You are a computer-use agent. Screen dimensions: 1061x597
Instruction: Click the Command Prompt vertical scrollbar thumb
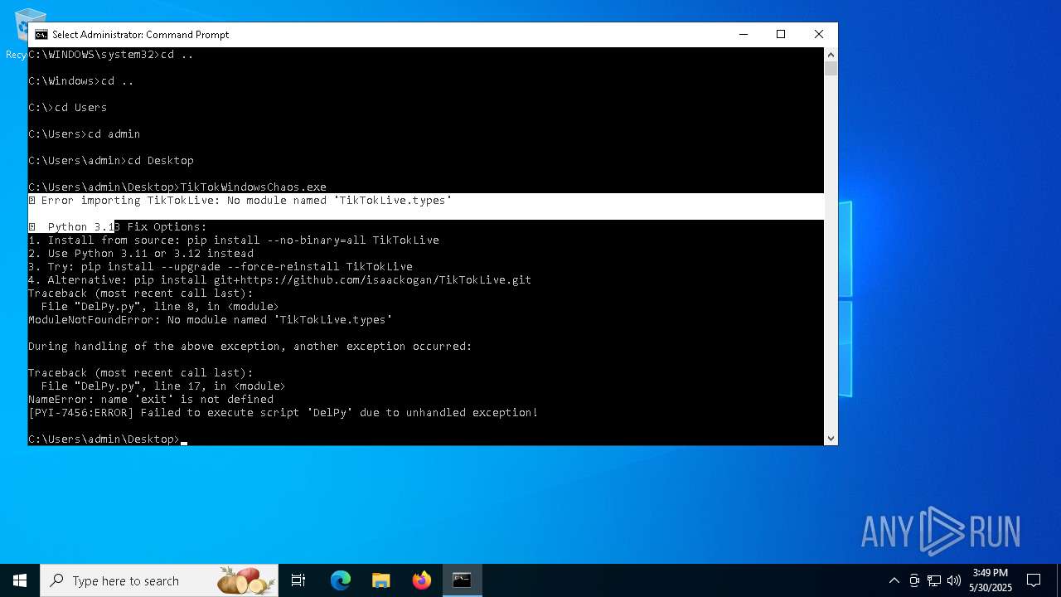[x=831, y=69]
